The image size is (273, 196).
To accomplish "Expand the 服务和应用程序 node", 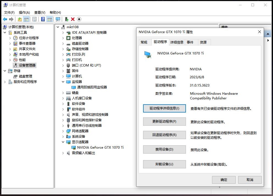I will click(5, 82).
